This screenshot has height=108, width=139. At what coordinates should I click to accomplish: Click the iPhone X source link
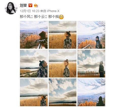click(x=53, y=11)
